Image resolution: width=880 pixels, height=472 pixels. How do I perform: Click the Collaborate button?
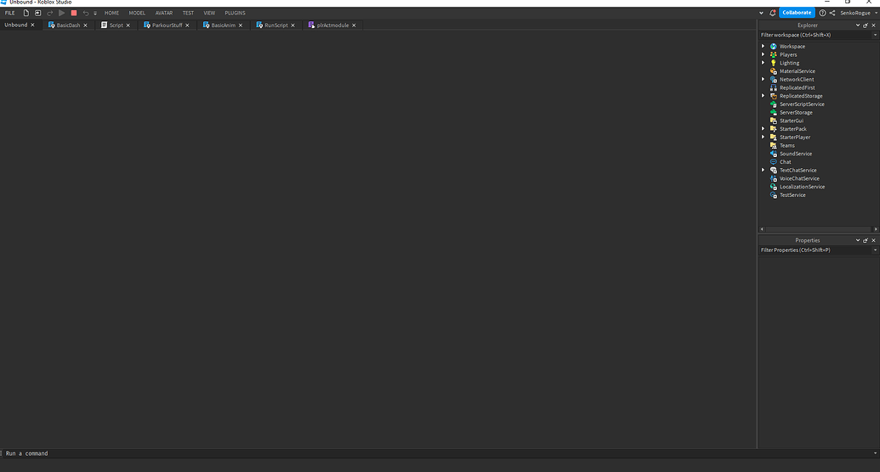point(797,13)
